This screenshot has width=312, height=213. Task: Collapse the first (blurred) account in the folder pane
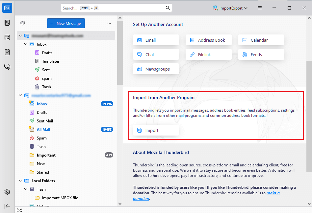point(20,35)
